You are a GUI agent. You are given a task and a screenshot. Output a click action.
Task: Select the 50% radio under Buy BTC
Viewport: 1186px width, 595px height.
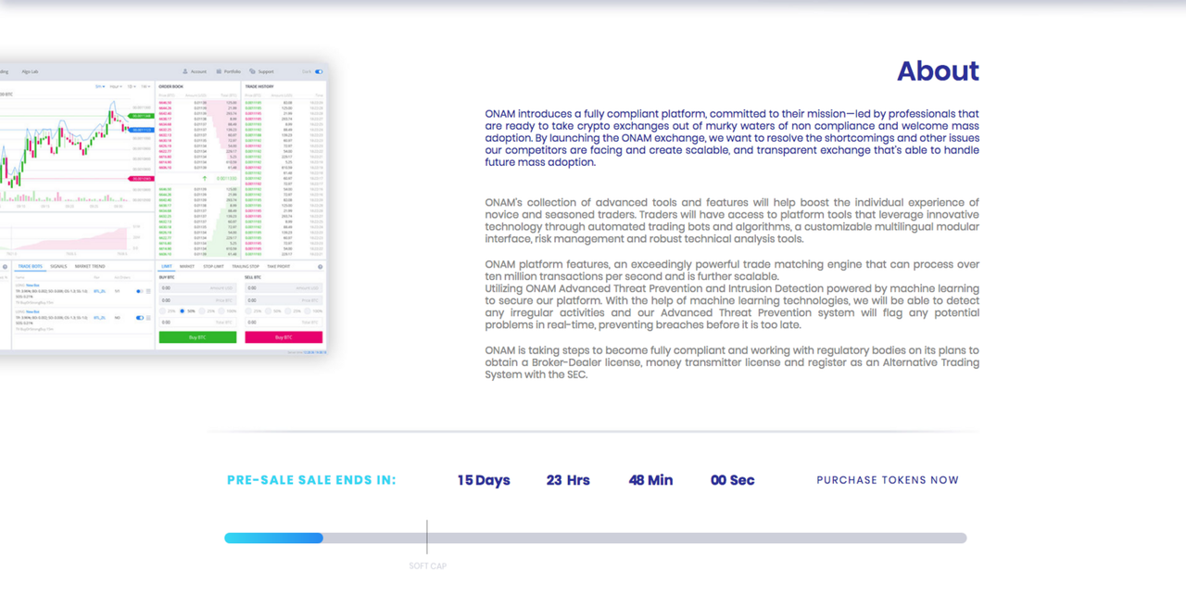pyautogui.click(x=182, y=311)
